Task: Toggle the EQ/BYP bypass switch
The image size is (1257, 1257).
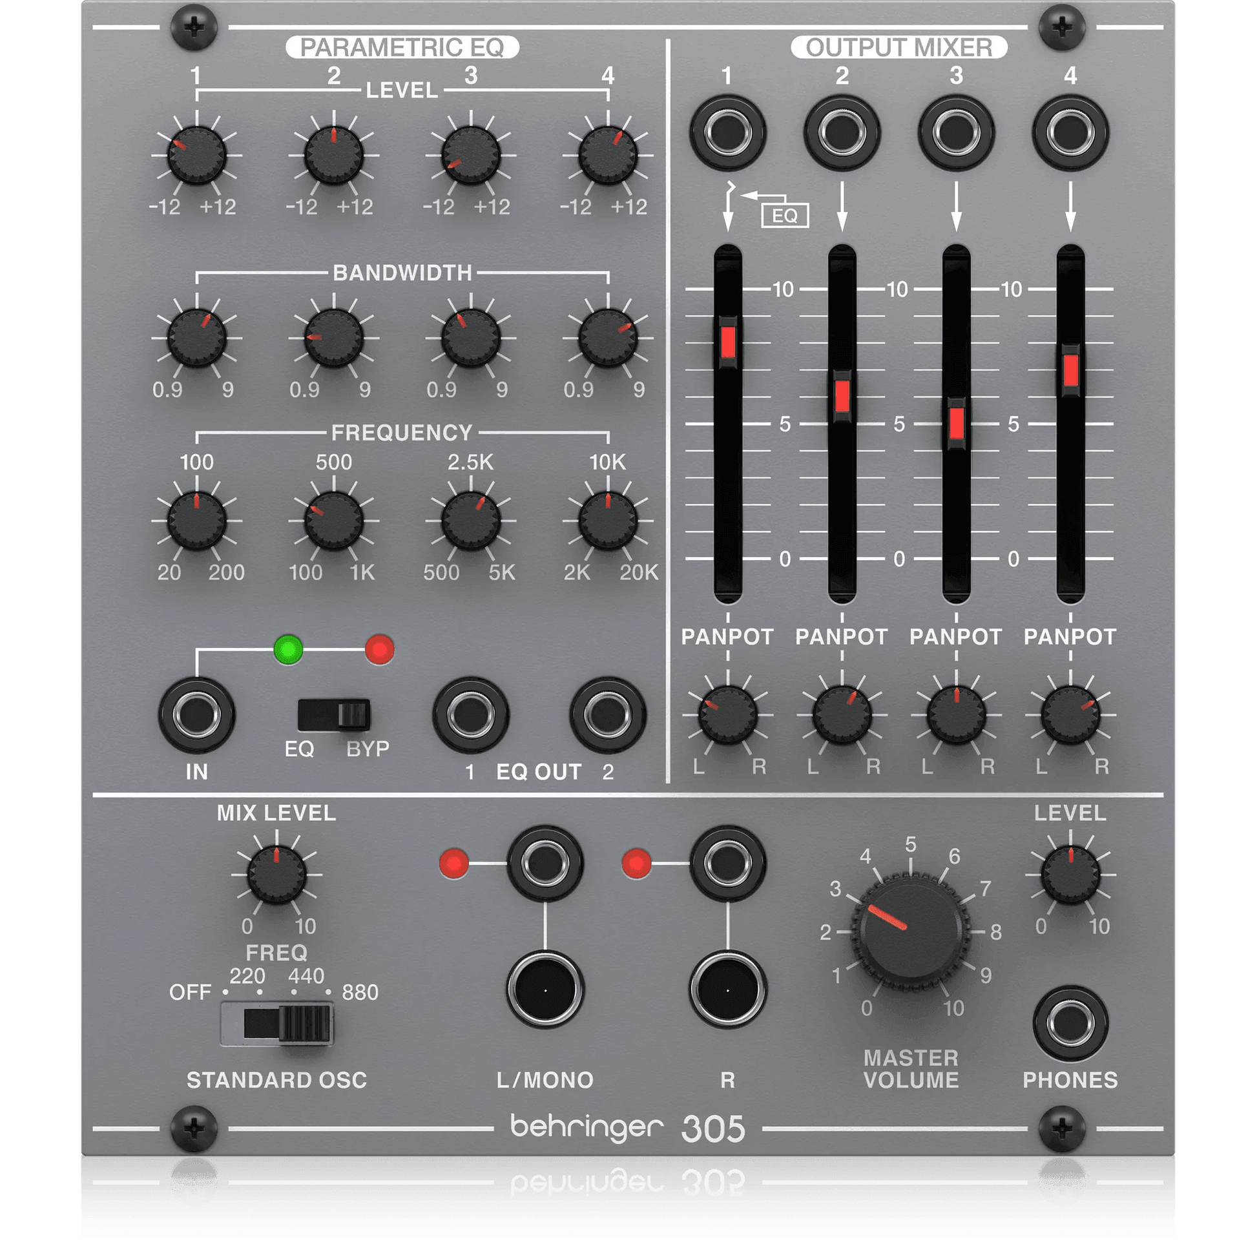Action: click(x=335, y=715)
